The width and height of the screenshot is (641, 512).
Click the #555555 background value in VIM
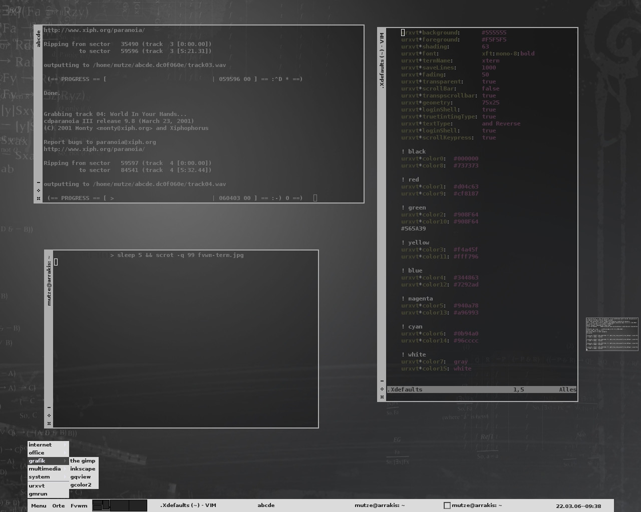[494, 32]
